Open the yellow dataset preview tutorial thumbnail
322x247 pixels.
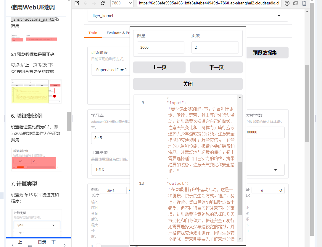tap(36, 91)
